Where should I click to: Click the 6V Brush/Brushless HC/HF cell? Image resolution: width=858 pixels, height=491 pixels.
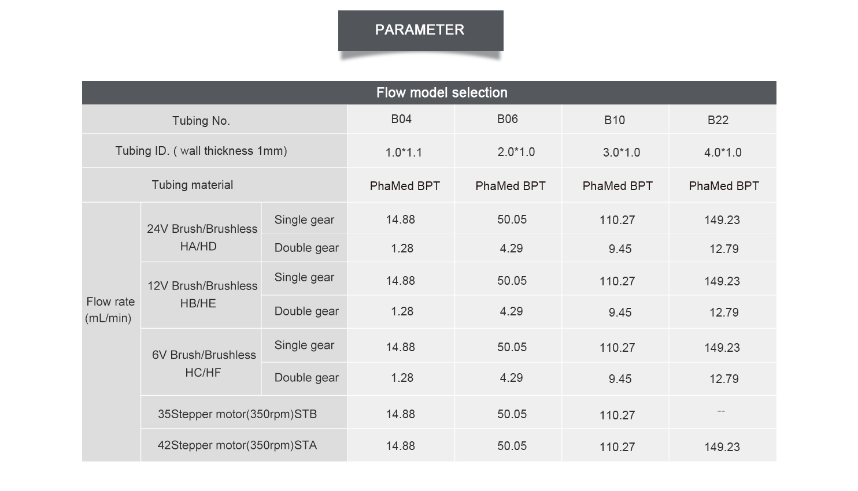tap(201, 363)
